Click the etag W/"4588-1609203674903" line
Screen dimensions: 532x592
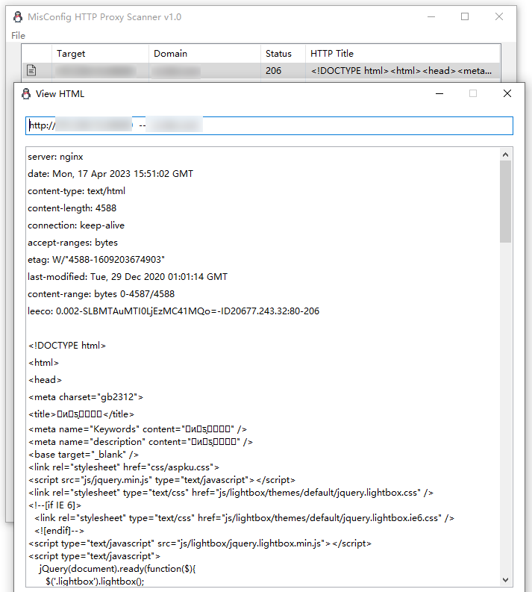click(x=96, y=260)
